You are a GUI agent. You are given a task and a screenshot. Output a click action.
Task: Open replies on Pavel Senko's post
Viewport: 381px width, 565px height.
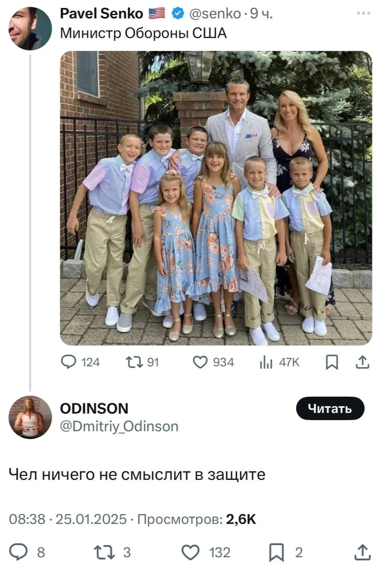(69, 362)
